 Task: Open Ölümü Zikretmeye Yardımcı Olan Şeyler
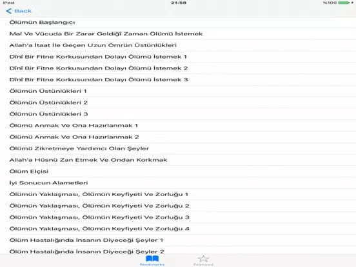pyautogui.click(x=178, y=148)
